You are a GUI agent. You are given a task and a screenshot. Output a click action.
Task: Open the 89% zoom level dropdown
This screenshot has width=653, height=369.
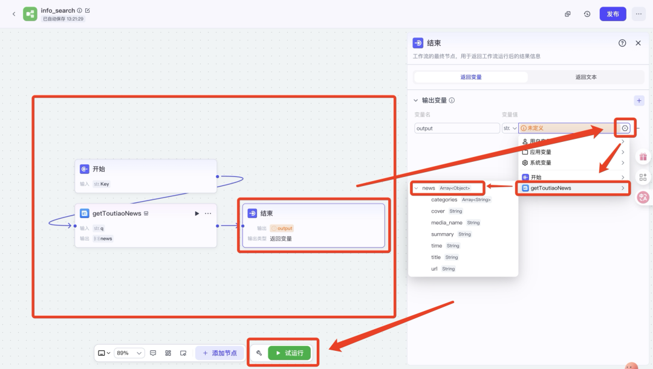pos(129,353)
